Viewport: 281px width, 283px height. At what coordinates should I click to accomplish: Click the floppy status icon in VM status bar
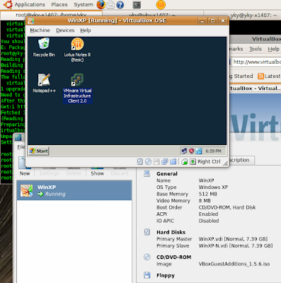[x=156, y=161]
